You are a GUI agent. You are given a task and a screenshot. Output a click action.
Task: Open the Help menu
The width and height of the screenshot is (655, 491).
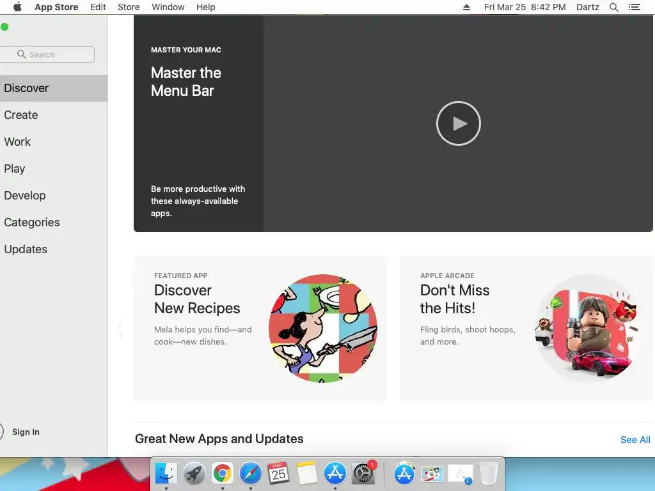tap(206, 7)
